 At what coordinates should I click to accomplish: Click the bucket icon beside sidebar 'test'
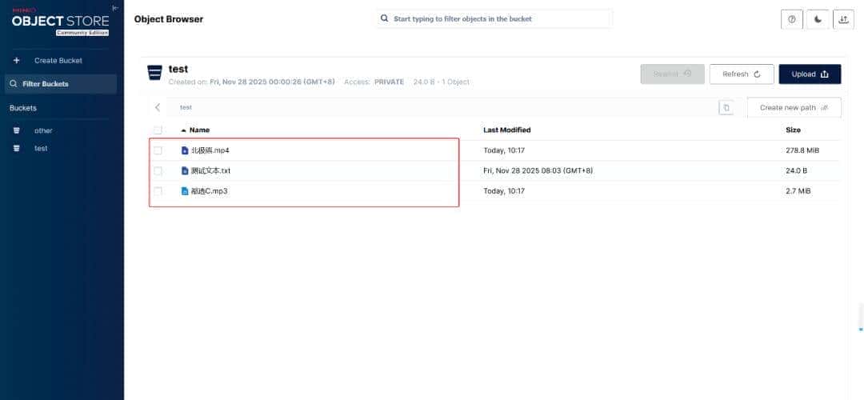(x=17, y=148)
